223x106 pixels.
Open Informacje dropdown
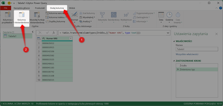(147, 22)
